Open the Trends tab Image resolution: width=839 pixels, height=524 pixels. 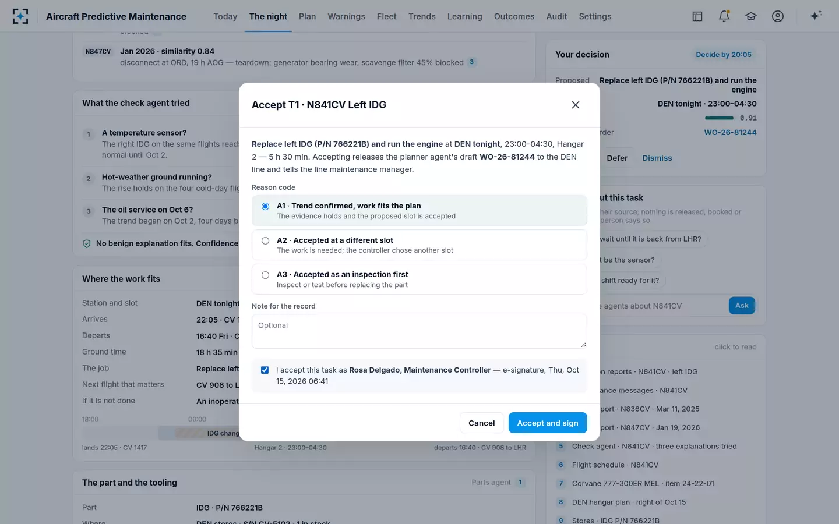422,16
